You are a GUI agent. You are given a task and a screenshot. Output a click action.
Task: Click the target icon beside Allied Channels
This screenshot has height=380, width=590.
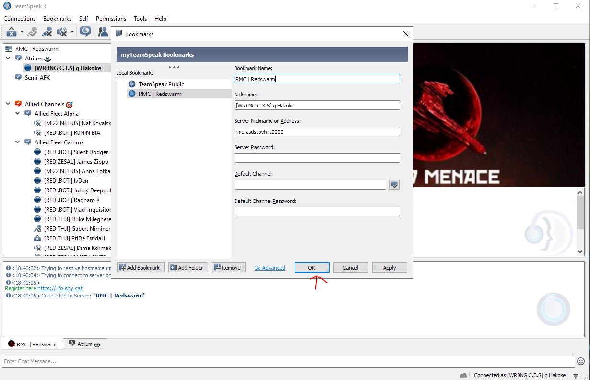click(x=69, y=104)
